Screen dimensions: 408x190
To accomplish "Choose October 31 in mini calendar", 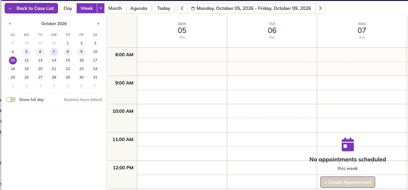I will click(95, 77).
